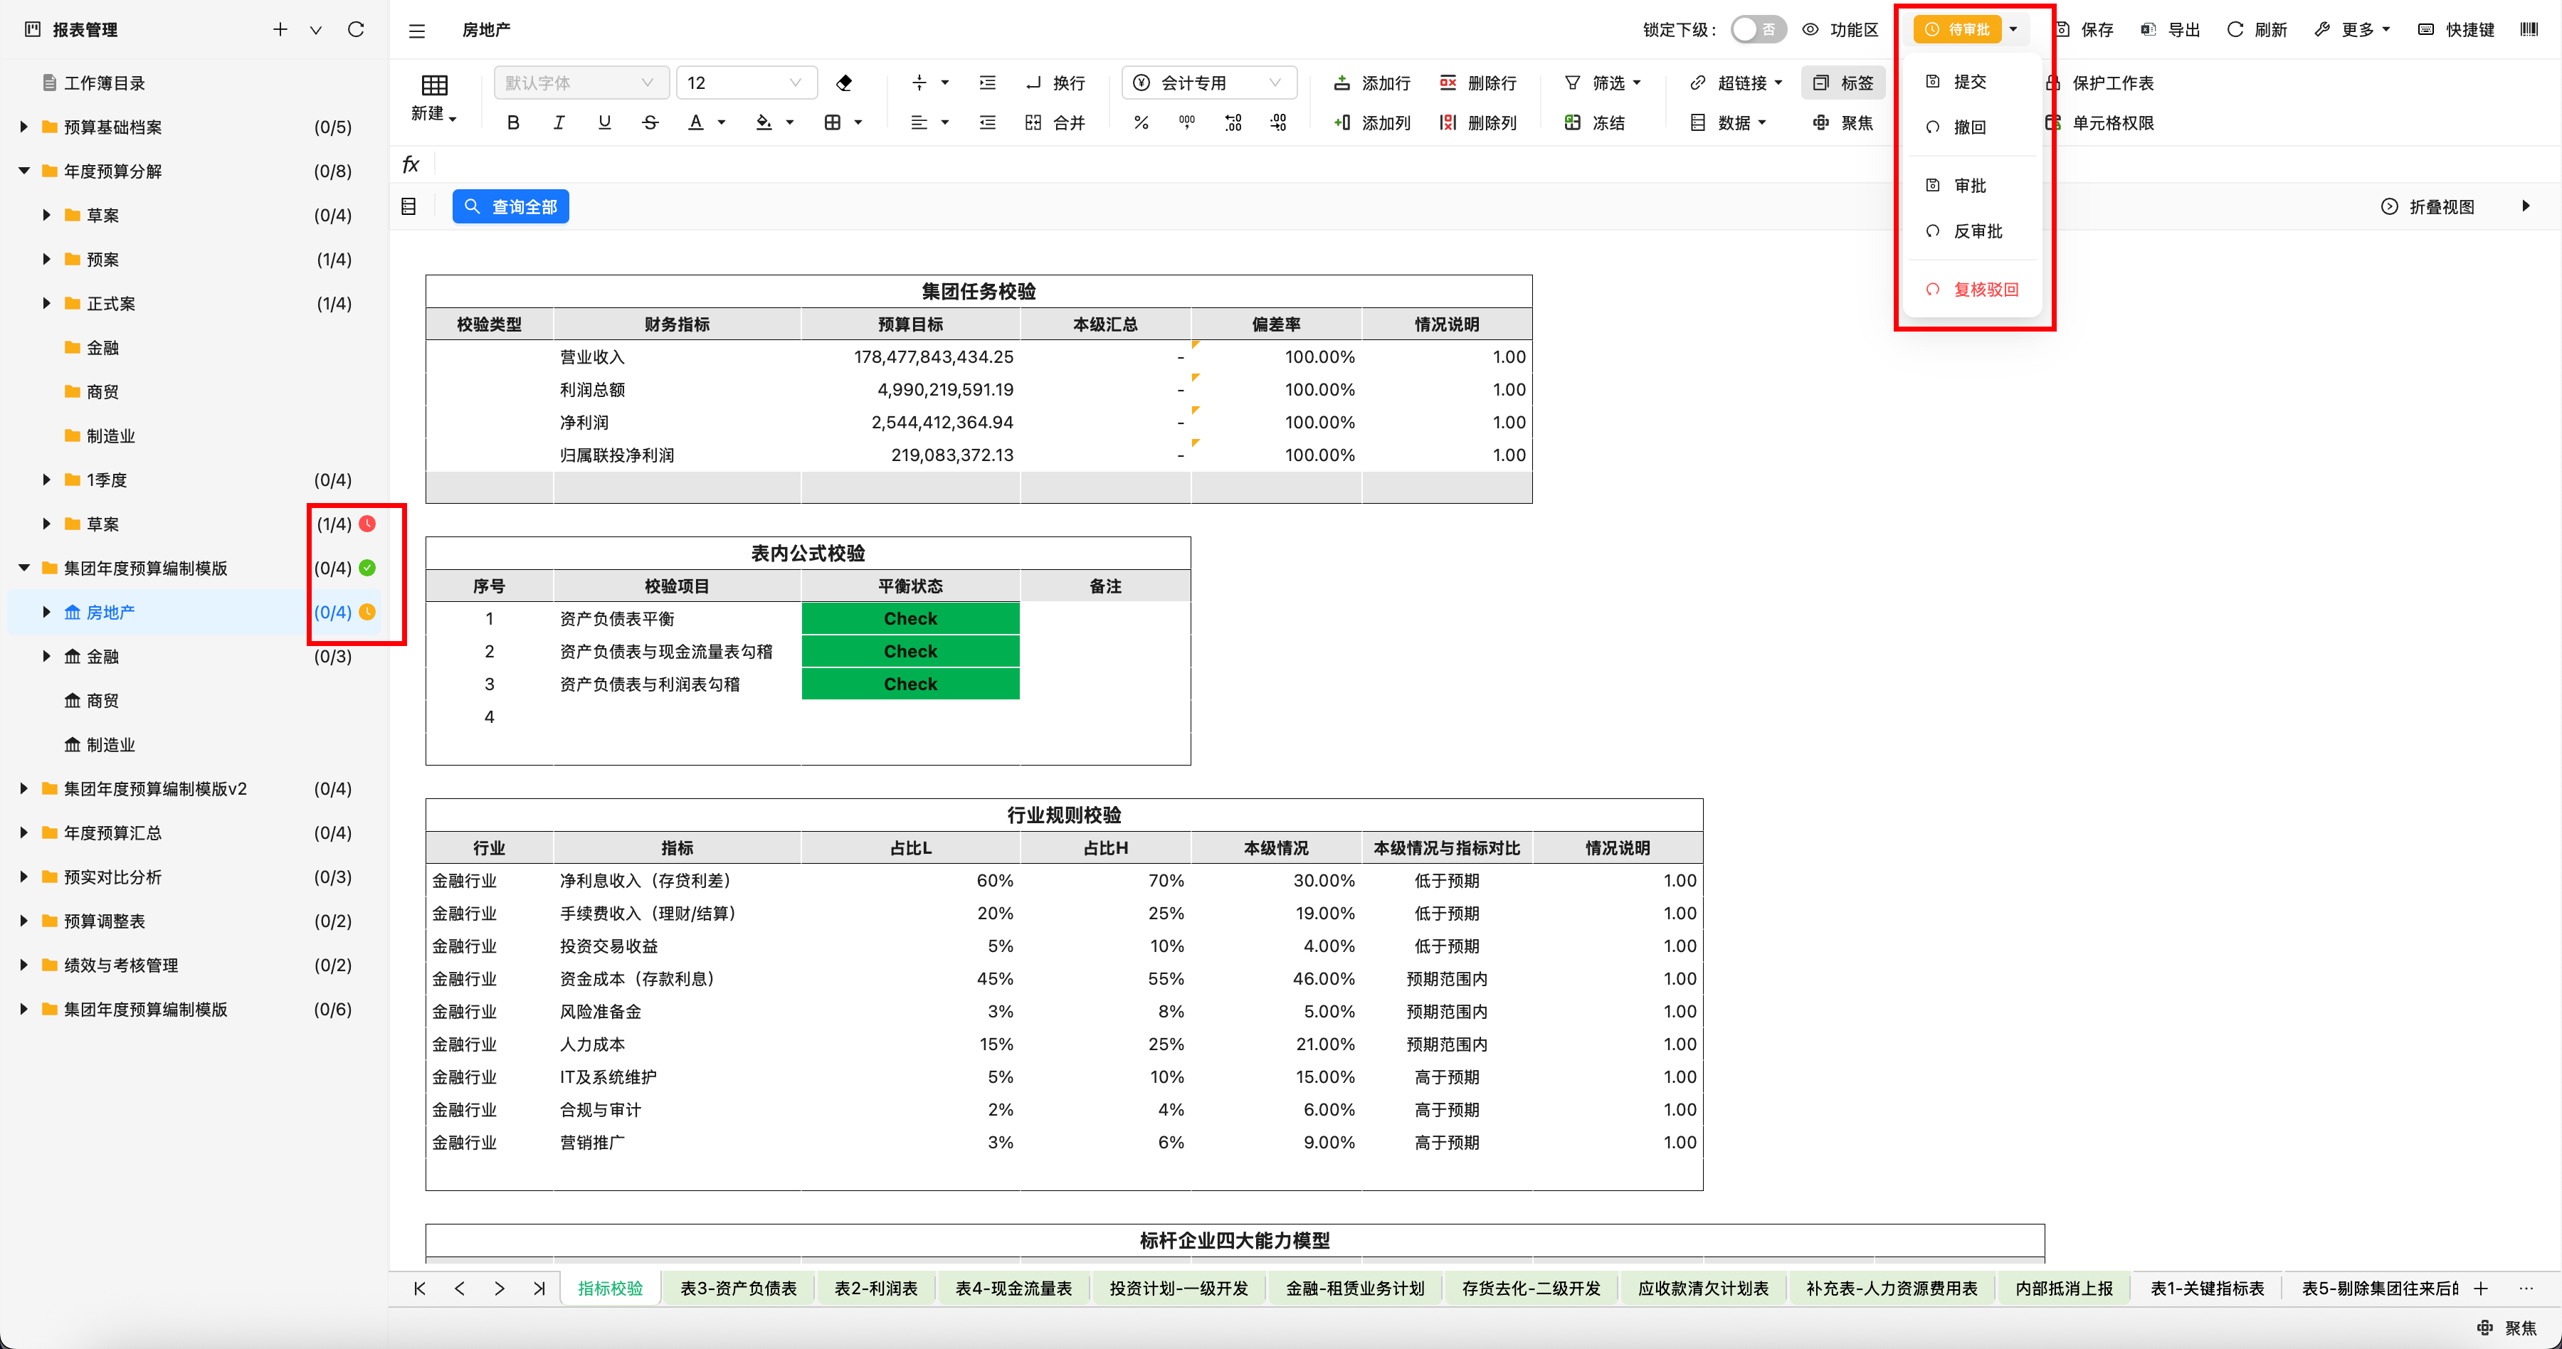The height and width of the screenshot is (1349, 2562).
Task: Toggle the 锁定下级 switch
Action: tap(1757, 30)
